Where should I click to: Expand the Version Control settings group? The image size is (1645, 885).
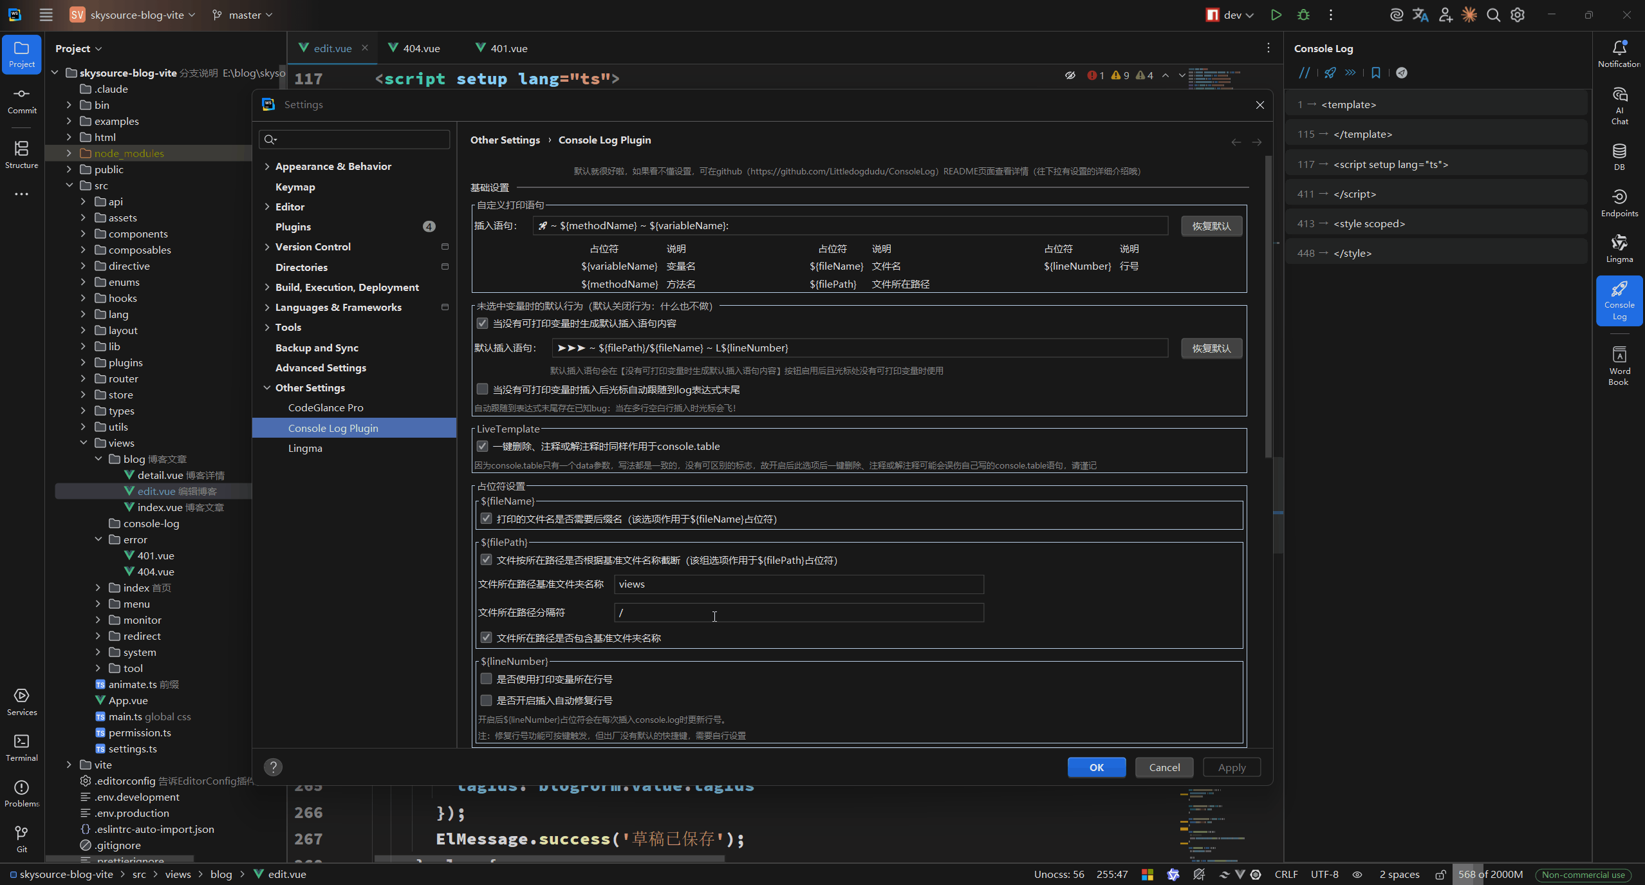267,247
